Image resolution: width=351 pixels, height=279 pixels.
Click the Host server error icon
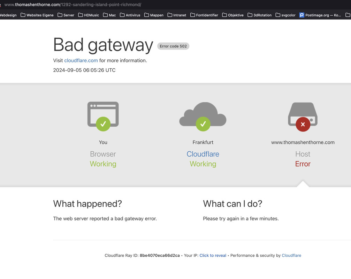click(x=303, y=117)
